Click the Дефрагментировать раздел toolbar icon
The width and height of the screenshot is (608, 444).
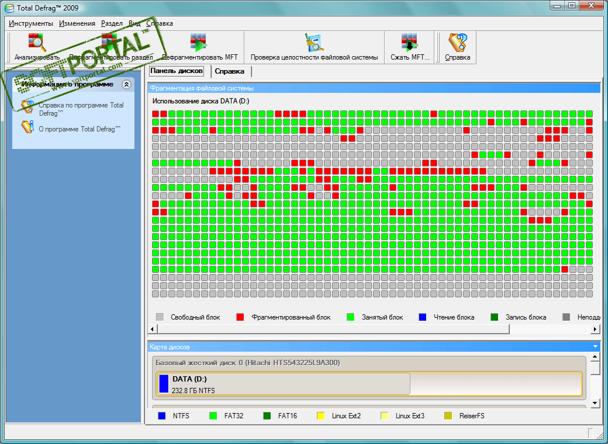pos(110,43)
